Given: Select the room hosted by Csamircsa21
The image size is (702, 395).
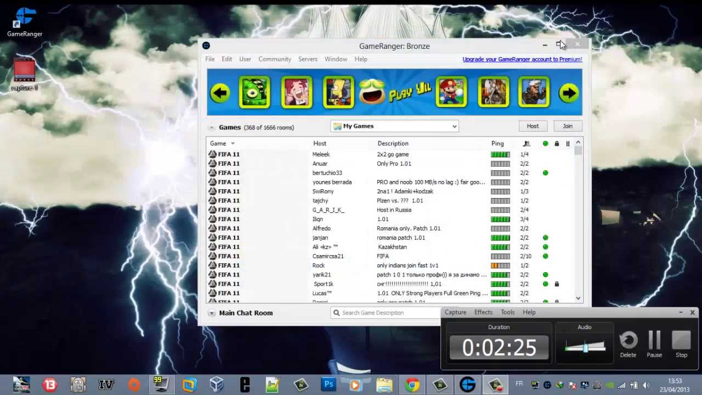Looking at the screenshot, I should (x=390, y=256).
